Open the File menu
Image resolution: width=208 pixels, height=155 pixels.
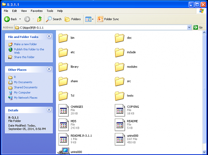(6, 11)
